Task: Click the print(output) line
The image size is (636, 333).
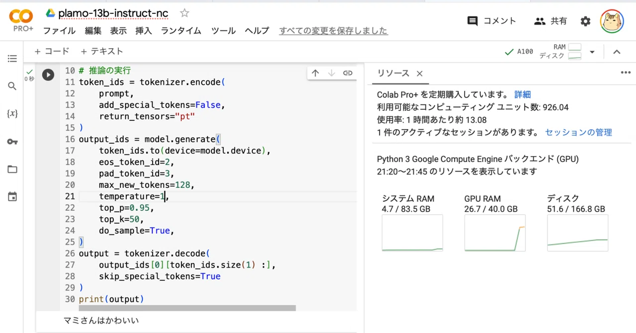Action: [111, 299]
